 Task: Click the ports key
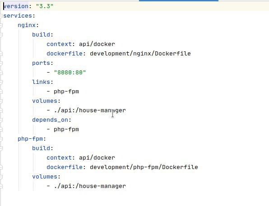[x=41, y=63]
